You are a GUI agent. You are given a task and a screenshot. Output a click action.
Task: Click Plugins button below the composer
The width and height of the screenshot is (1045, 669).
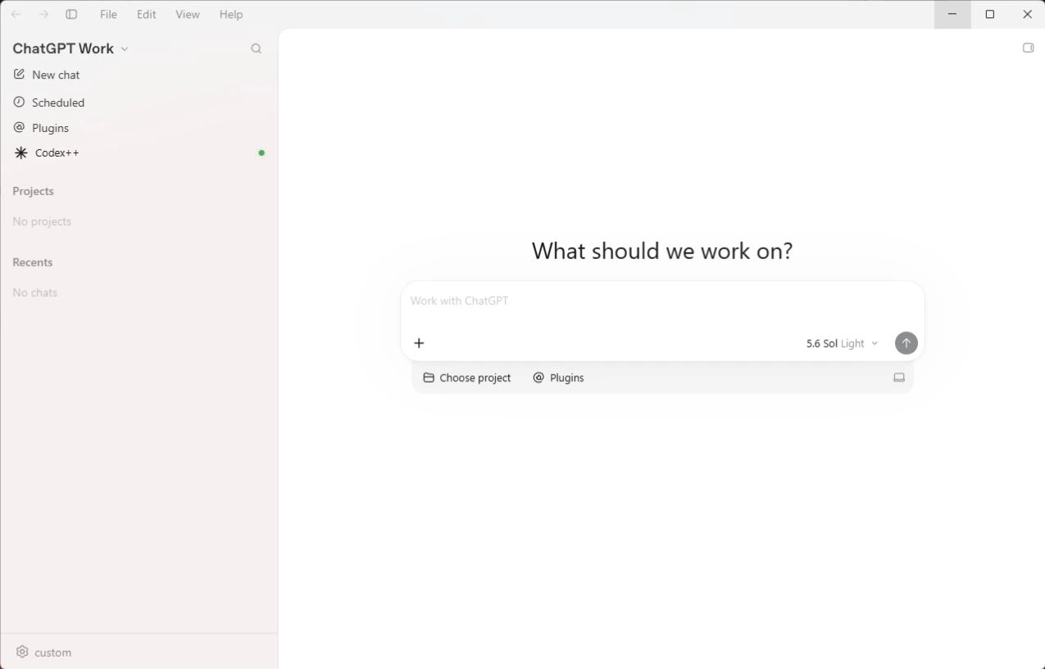(x=558, y=378)
